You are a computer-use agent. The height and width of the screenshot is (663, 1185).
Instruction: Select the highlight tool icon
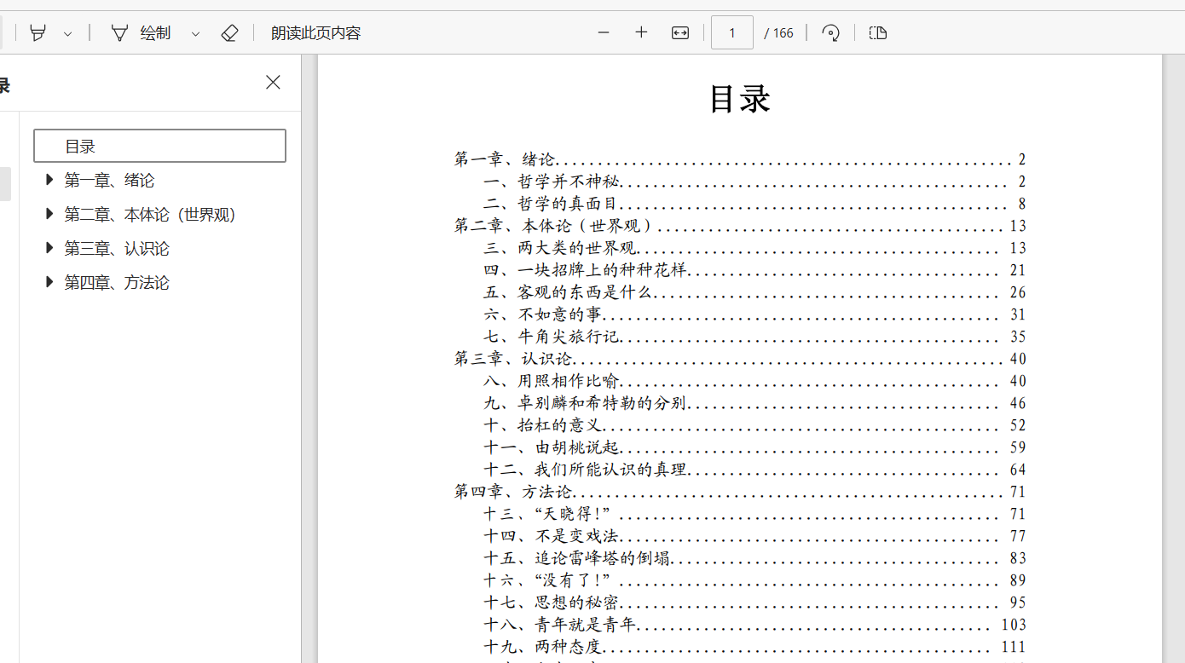coord(38,33)
